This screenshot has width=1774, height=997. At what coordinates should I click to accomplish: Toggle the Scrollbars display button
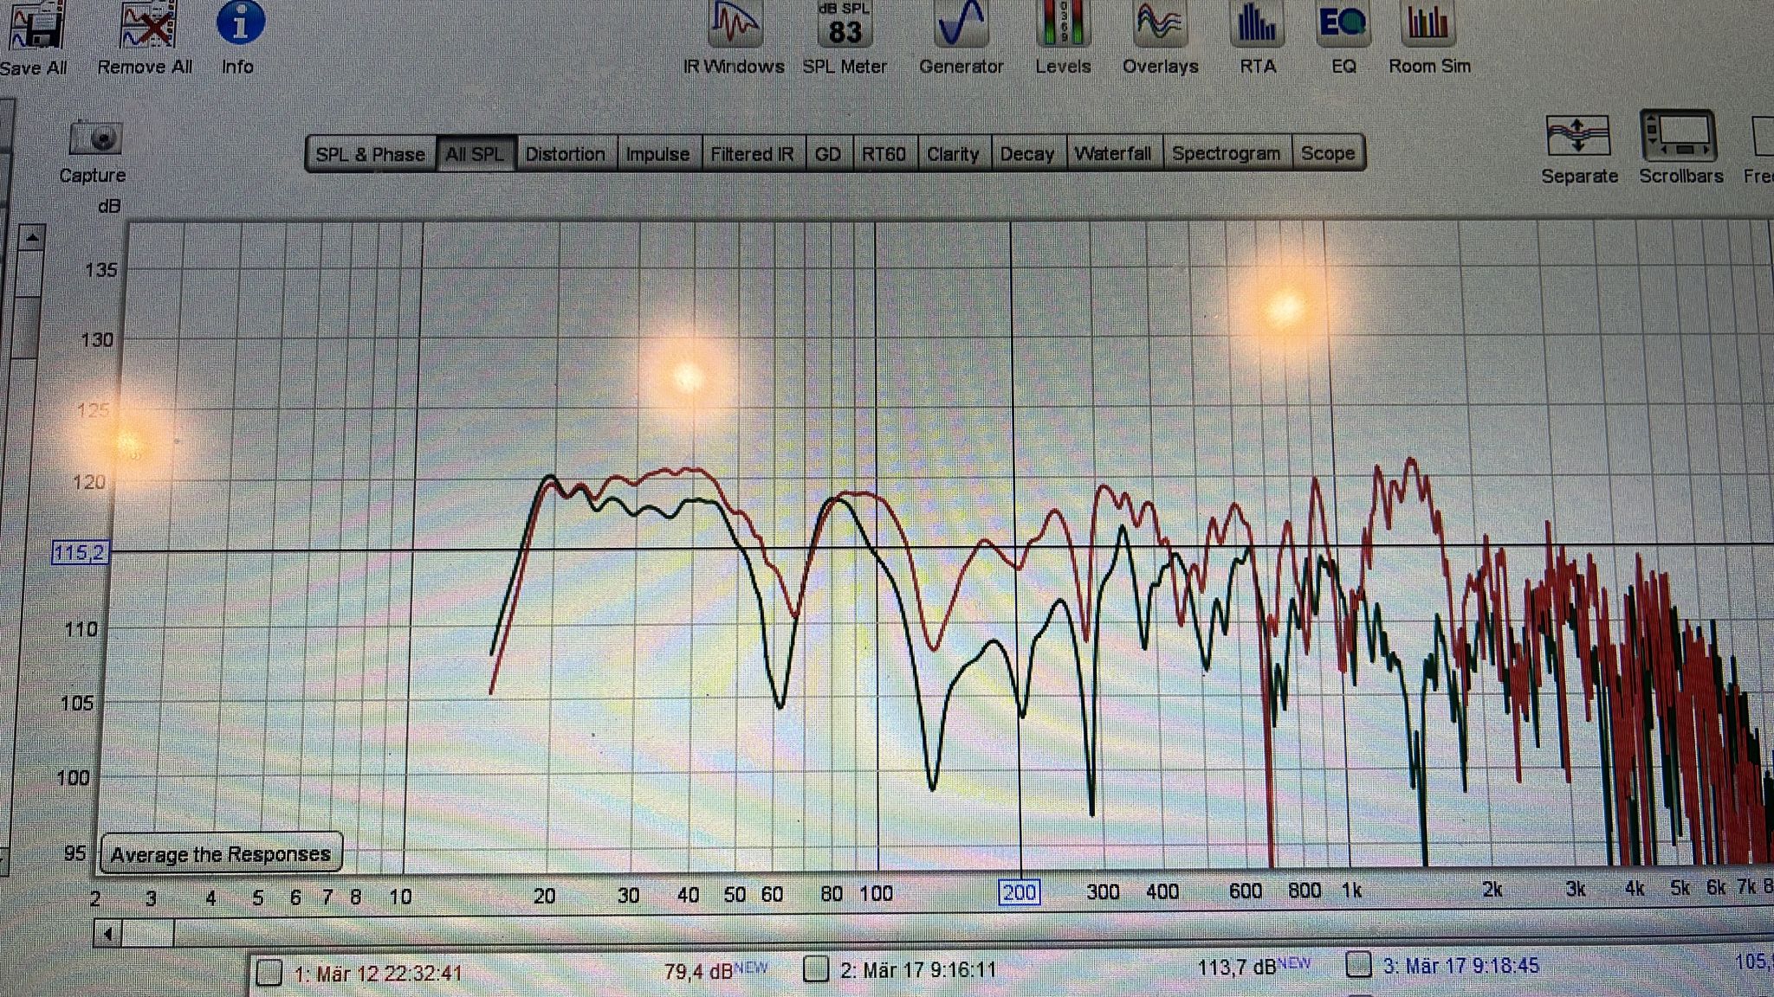point(1679,137)
